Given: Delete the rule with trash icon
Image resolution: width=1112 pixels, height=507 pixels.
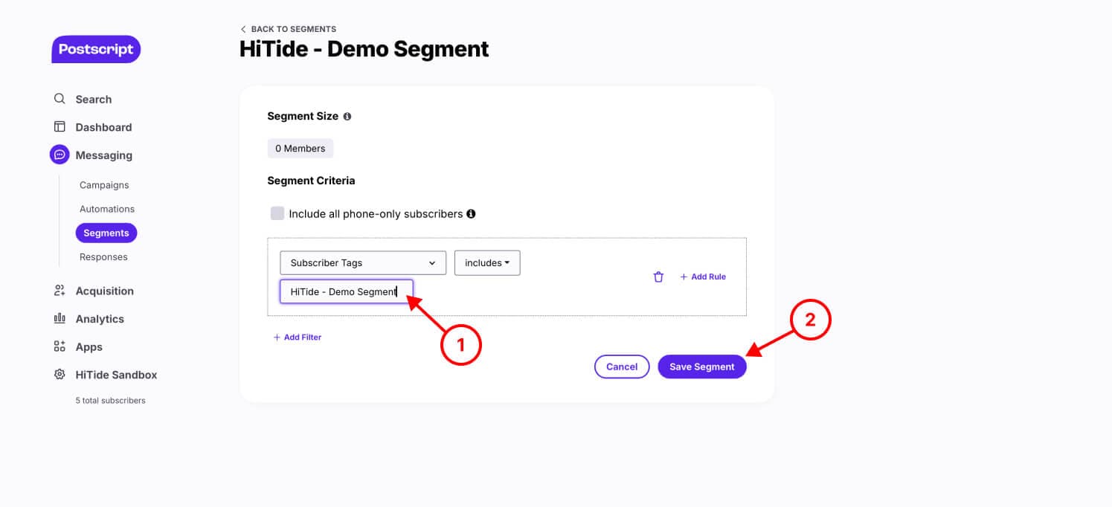Looking at the screenshot, I should coord(658,277).
